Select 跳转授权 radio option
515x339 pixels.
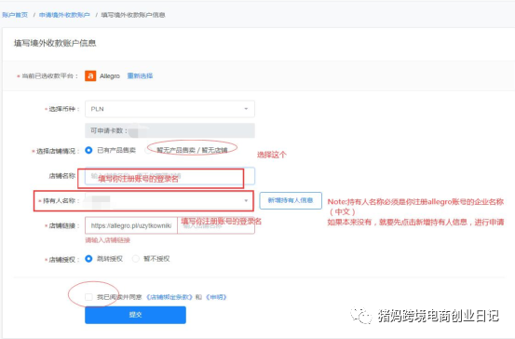[88, 259]
